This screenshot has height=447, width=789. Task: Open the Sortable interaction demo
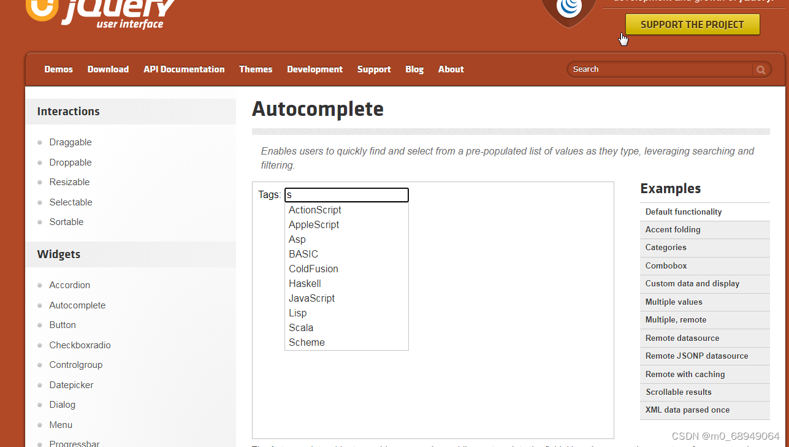(x=66, y=221)
